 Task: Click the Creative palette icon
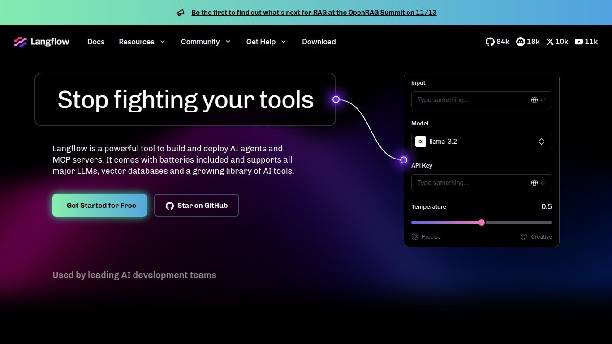(524, 237)
